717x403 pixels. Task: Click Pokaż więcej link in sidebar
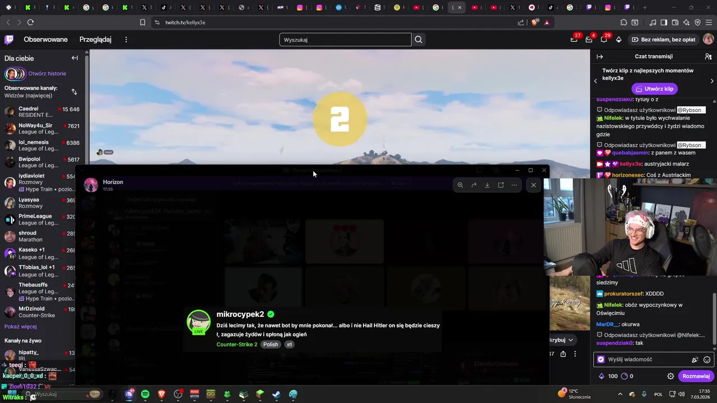click(x=21, y=327)
